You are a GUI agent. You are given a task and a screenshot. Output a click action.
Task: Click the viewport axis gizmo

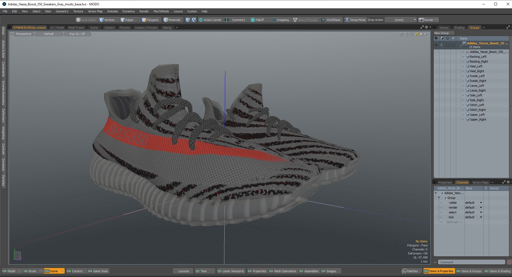[17, 255]
